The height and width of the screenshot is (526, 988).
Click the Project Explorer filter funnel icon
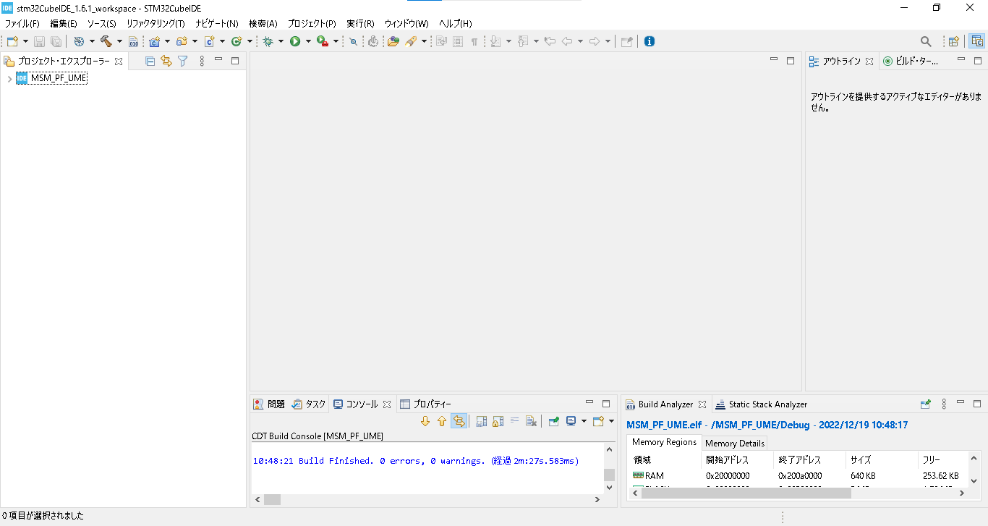tap(183, 61)
